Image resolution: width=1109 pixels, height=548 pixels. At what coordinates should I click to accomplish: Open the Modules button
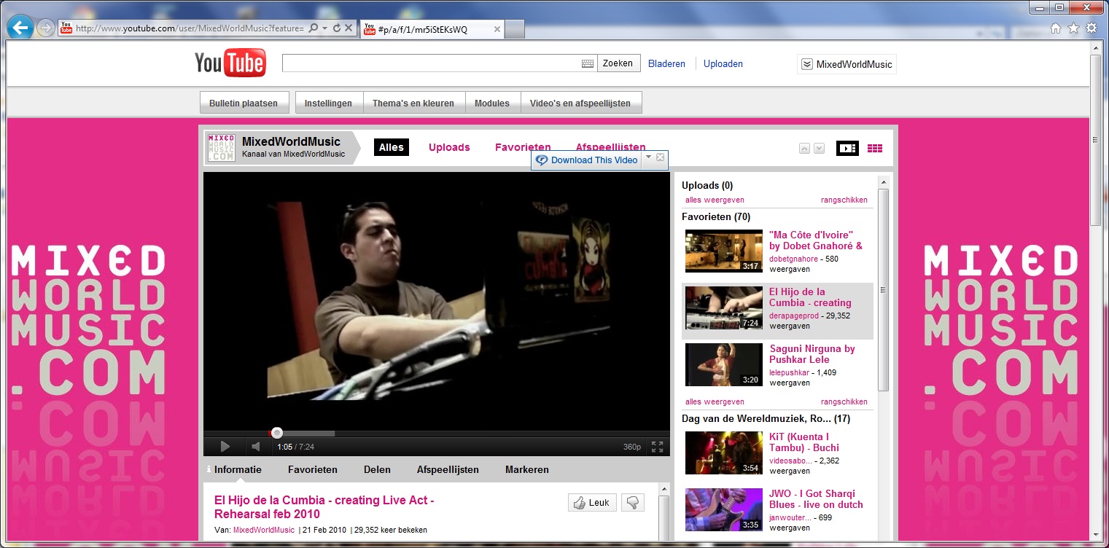492,103
